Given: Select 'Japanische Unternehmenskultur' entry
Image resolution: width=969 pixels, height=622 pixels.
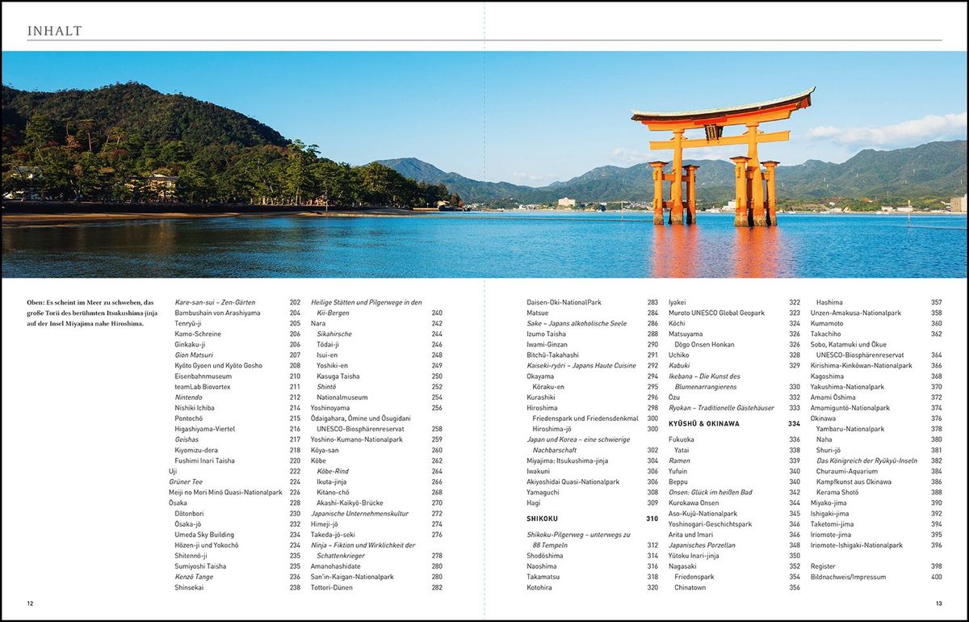Looking at the screenshot, I should (x=359, y=513).
